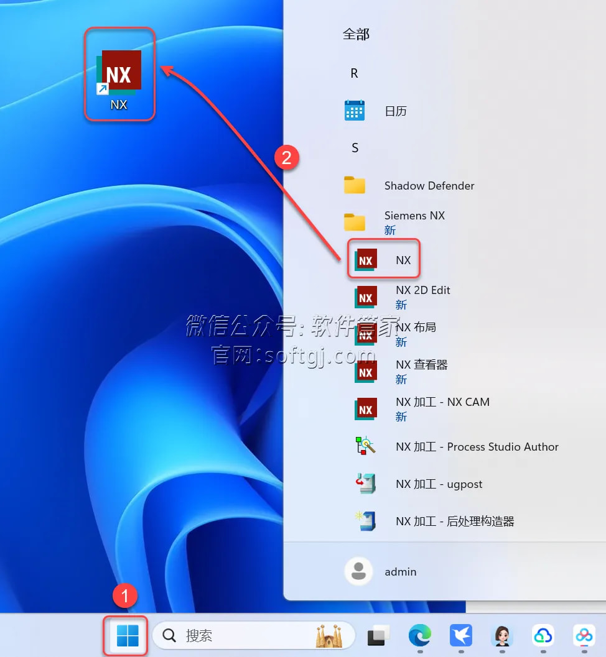Screen dimensions: 606x657
Task: Collapse the Siemens NX folder
Action: [x=414, y=222]
